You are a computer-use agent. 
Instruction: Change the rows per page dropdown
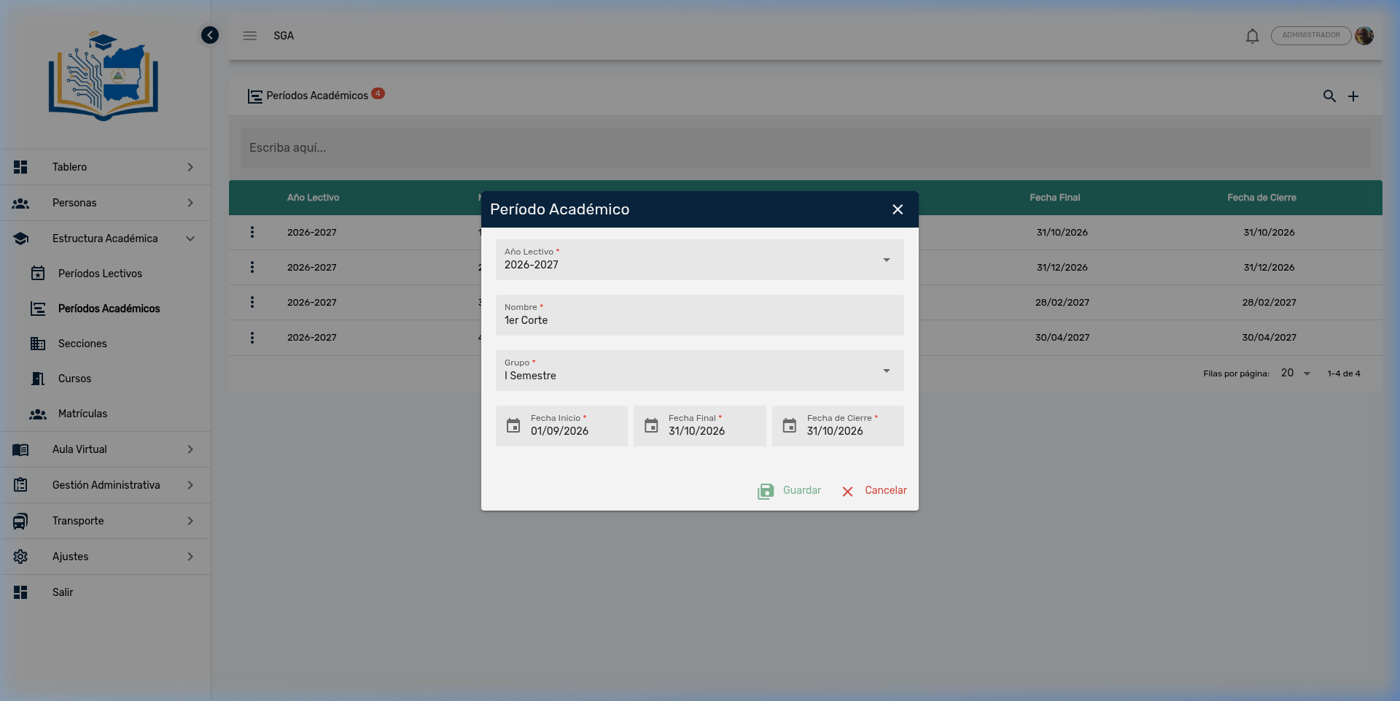tap(1296, 373)
